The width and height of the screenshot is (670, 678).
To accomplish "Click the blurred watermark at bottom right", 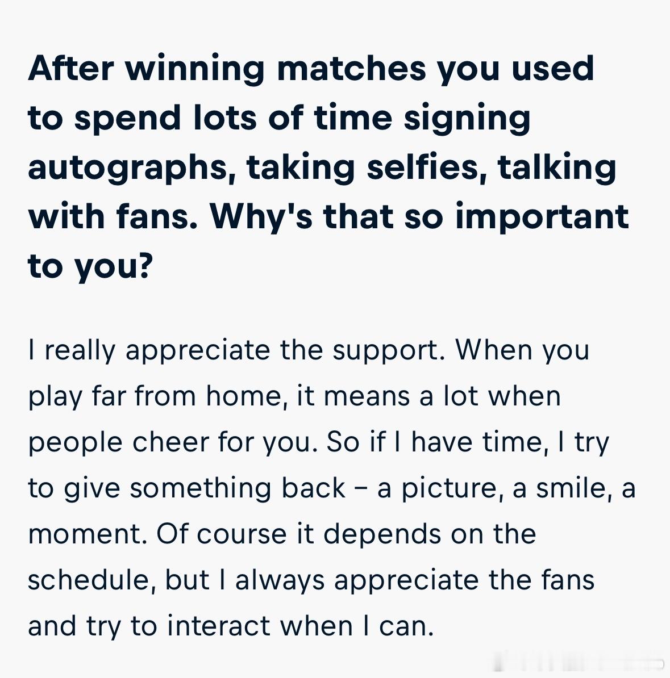I will point(580,663).
